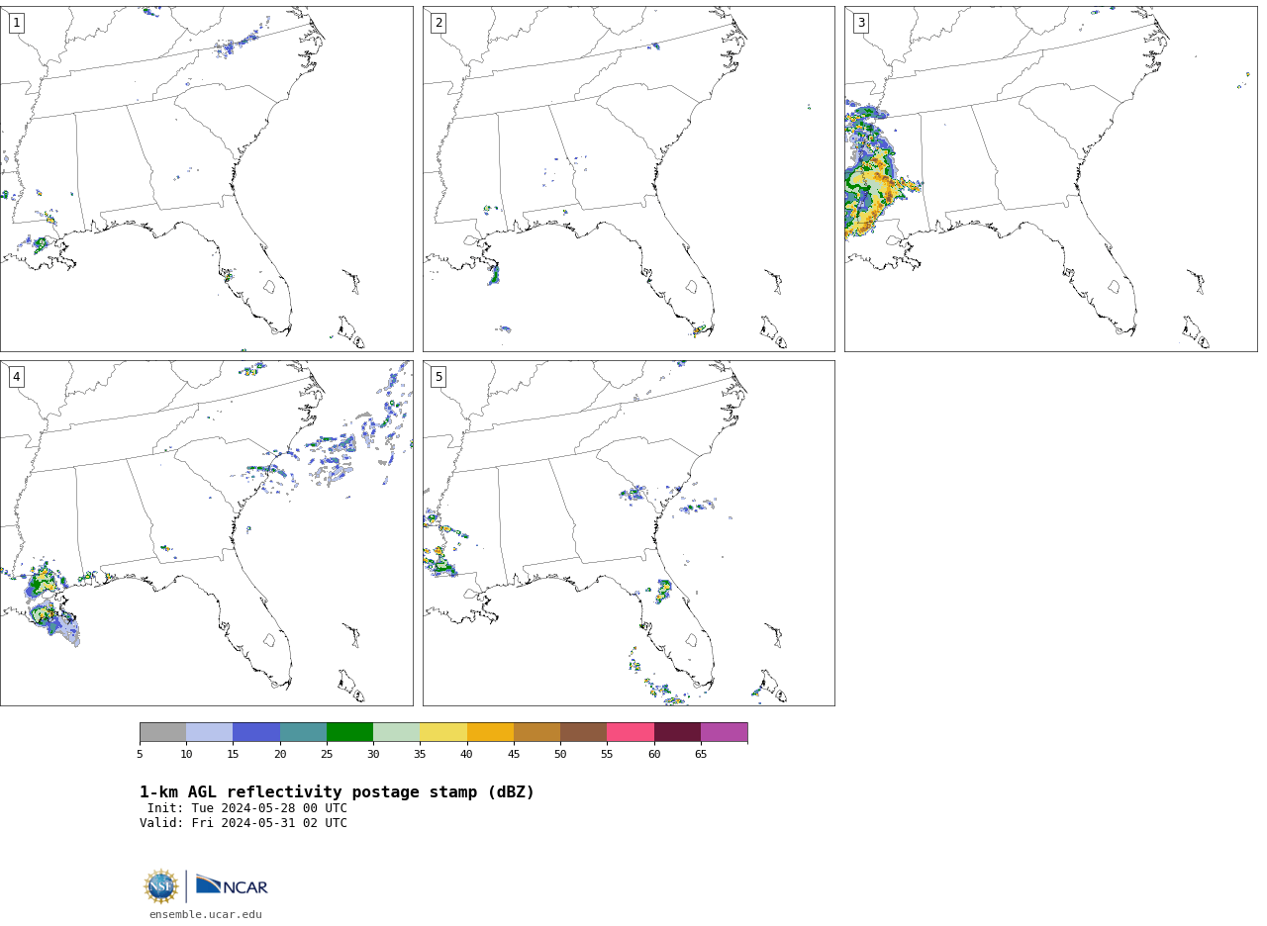Open ensemble member 2 reflectivity map
Viewport: 1267px width, 926px height.
pyautogui.click(x=629, y=179)
